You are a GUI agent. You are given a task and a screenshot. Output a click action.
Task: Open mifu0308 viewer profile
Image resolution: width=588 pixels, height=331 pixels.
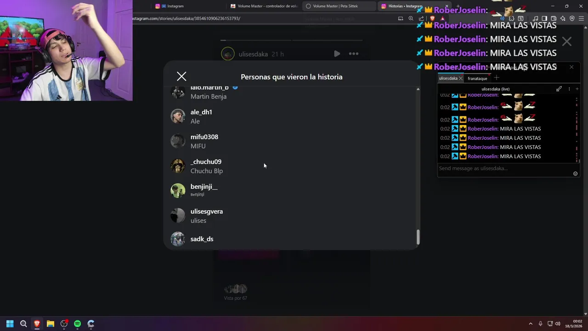pyautogui.click(x=204, y=137)
